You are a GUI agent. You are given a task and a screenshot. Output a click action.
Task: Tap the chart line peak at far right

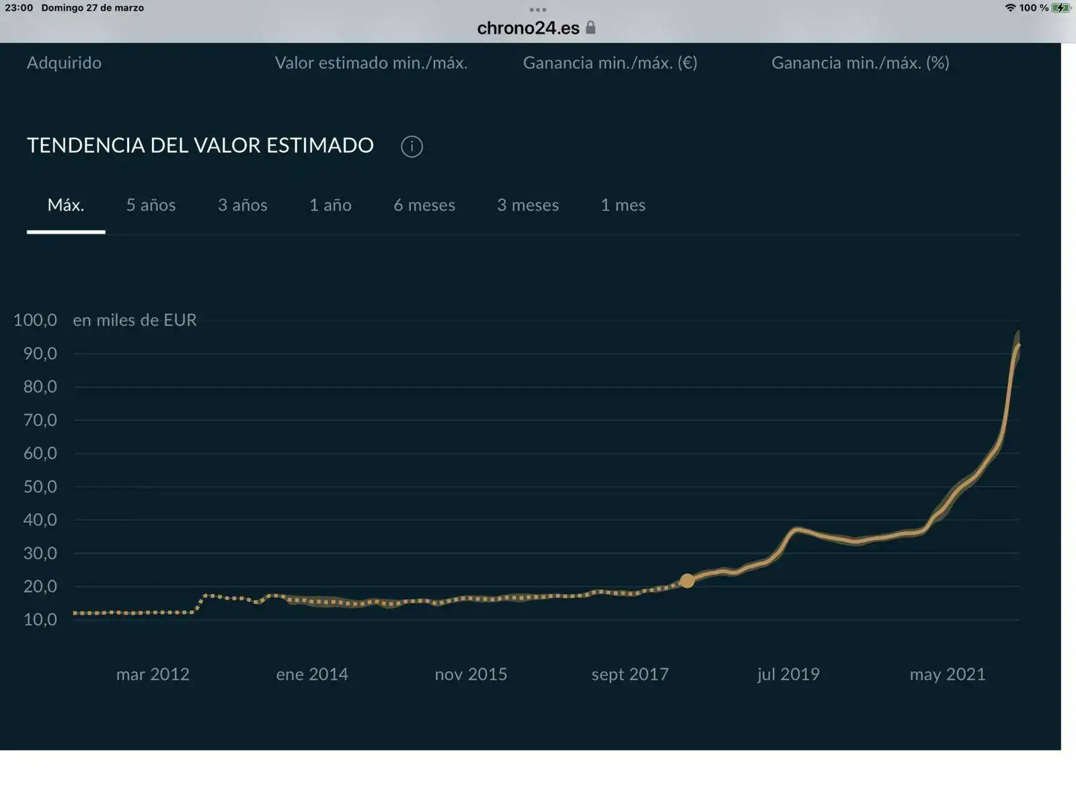point(1018,346)
